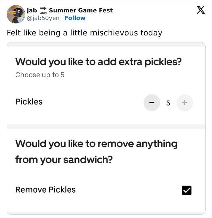This screenshot has height=218, width=212.
Task: Click the from your sandwich heading line
Action: (x=64, y=159)
